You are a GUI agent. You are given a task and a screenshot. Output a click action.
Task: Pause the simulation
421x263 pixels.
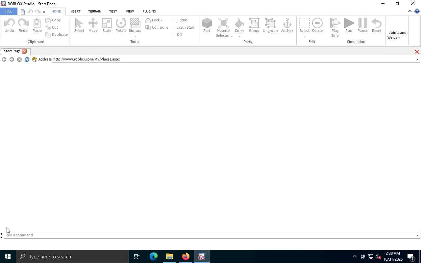362,25
